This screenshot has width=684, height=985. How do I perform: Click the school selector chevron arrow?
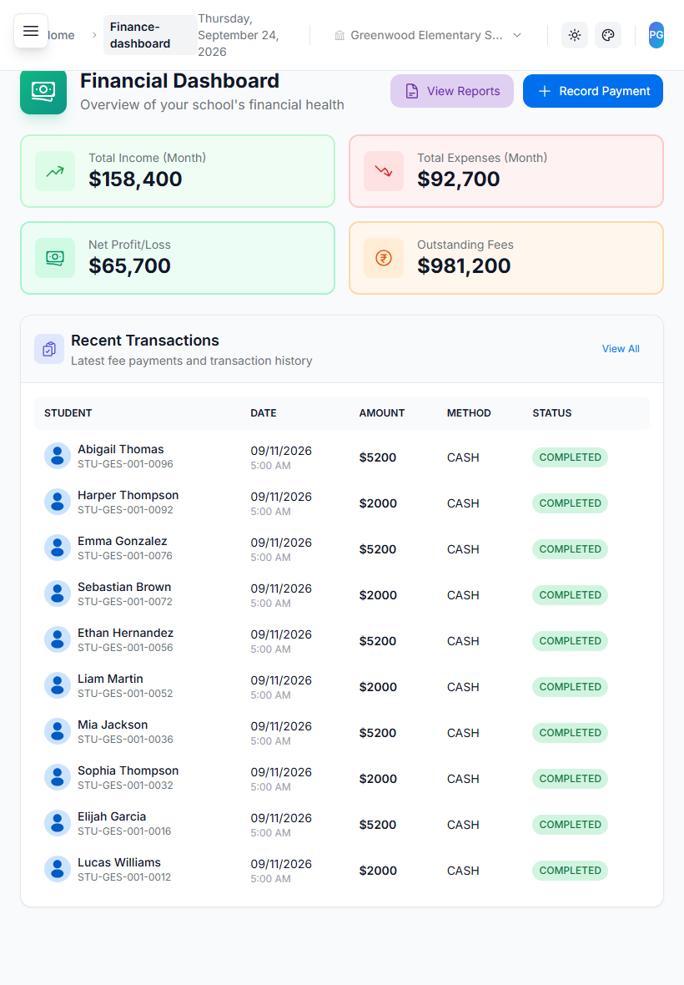tap(517, 35)
